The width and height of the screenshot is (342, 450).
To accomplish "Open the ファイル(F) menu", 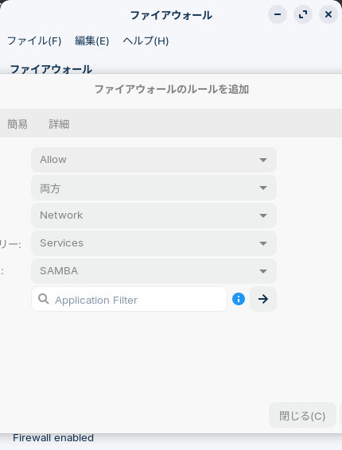I will [x=34, y=41].
